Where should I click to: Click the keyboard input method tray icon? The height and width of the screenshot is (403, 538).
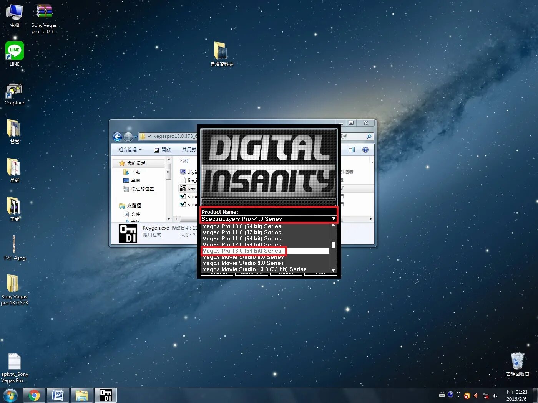pos(442,395)
